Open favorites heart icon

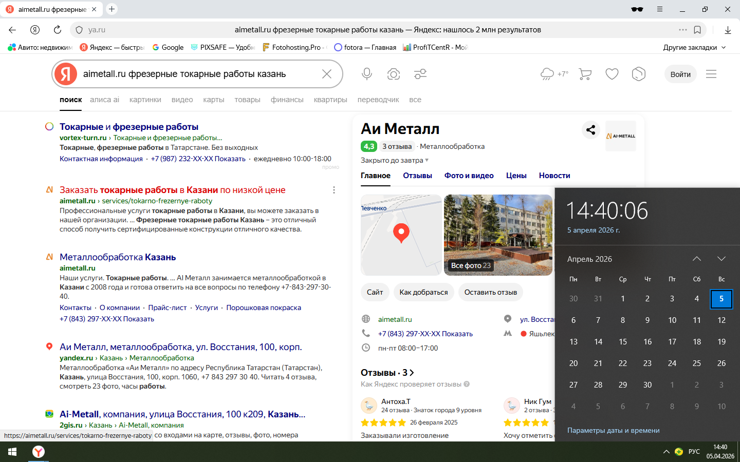click(x=612, y=74)
